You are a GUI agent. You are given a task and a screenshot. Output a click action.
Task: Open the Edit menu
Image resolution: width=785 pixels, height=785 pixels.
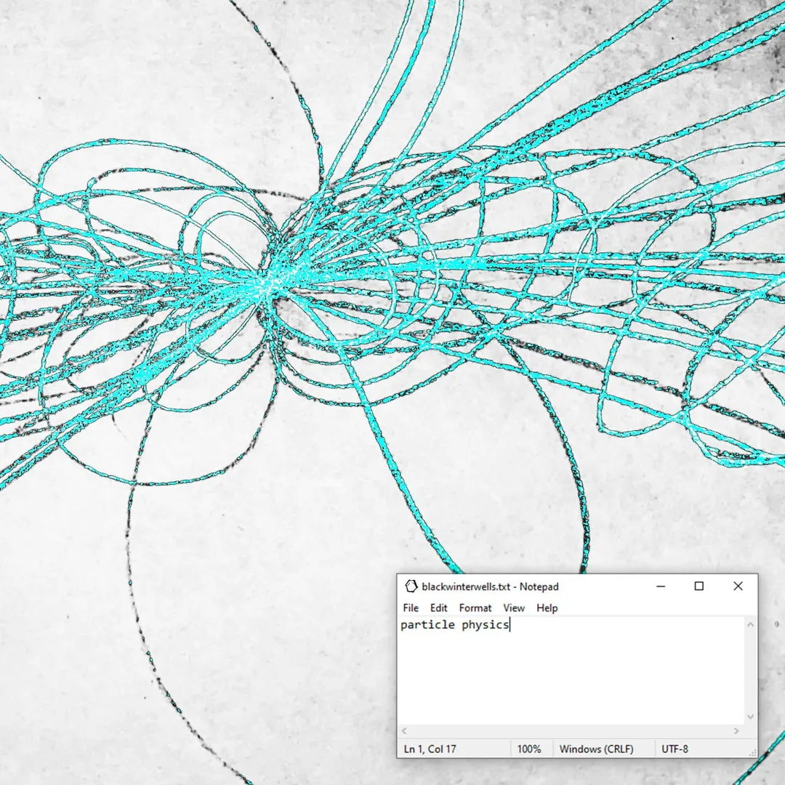438,608
